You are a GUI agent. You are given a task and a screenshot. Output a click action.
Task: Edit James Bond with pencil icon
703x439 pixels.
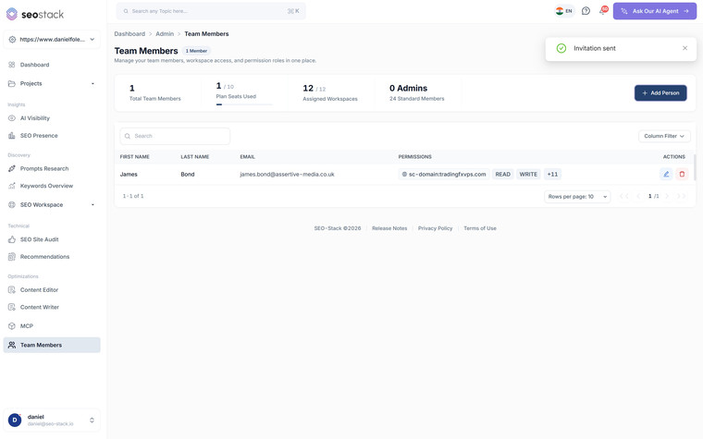[x=666, y=175]
